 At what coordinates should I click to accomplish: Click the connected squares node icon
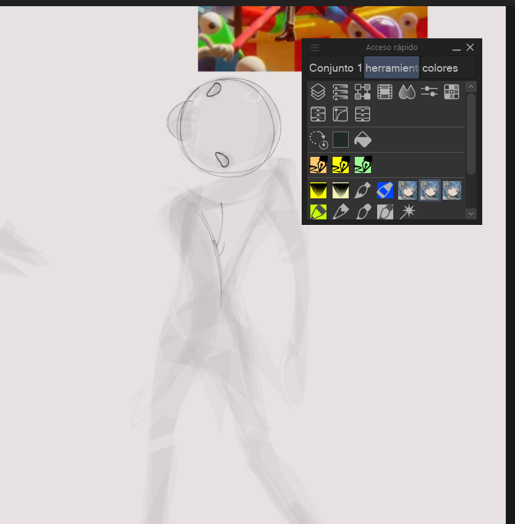362,92
